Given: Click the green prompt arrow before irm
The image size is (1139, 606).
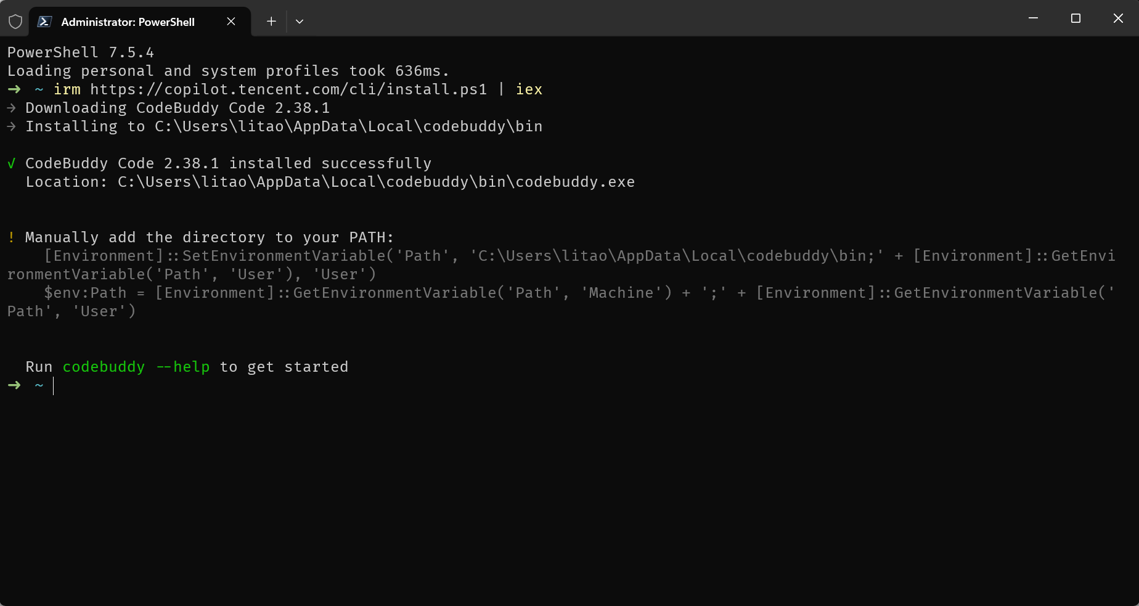Looking at the screenshot, I should tap(14, 89).
